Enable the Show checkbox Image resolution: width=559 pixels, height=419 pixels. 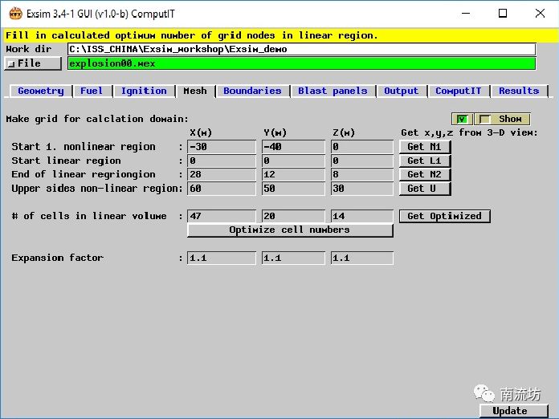coord(484,119)
